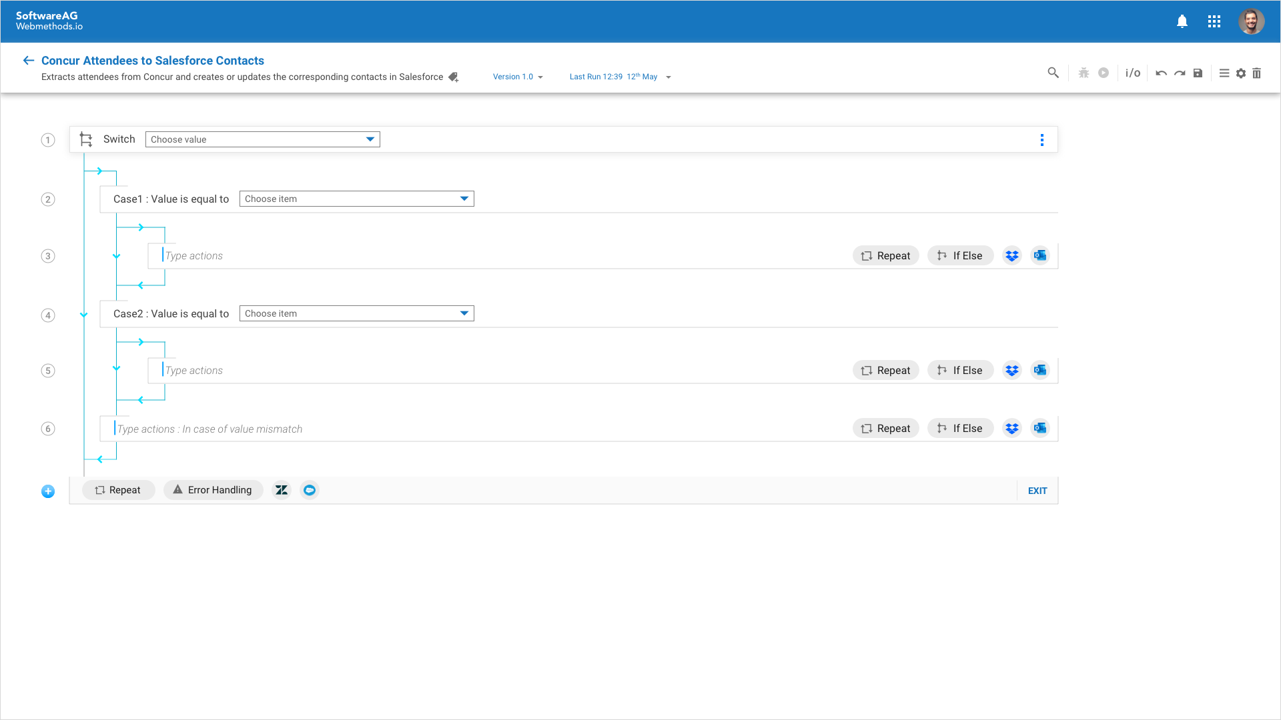Viewport: 1281px width, 720px height.
Task: Add Dropbox action in Case1 row
Action: click(1012, 255)
